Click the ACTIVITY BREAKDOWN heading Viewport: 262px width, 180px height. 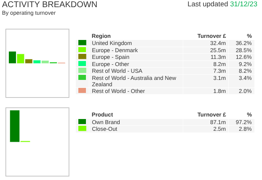coord(50,5)
